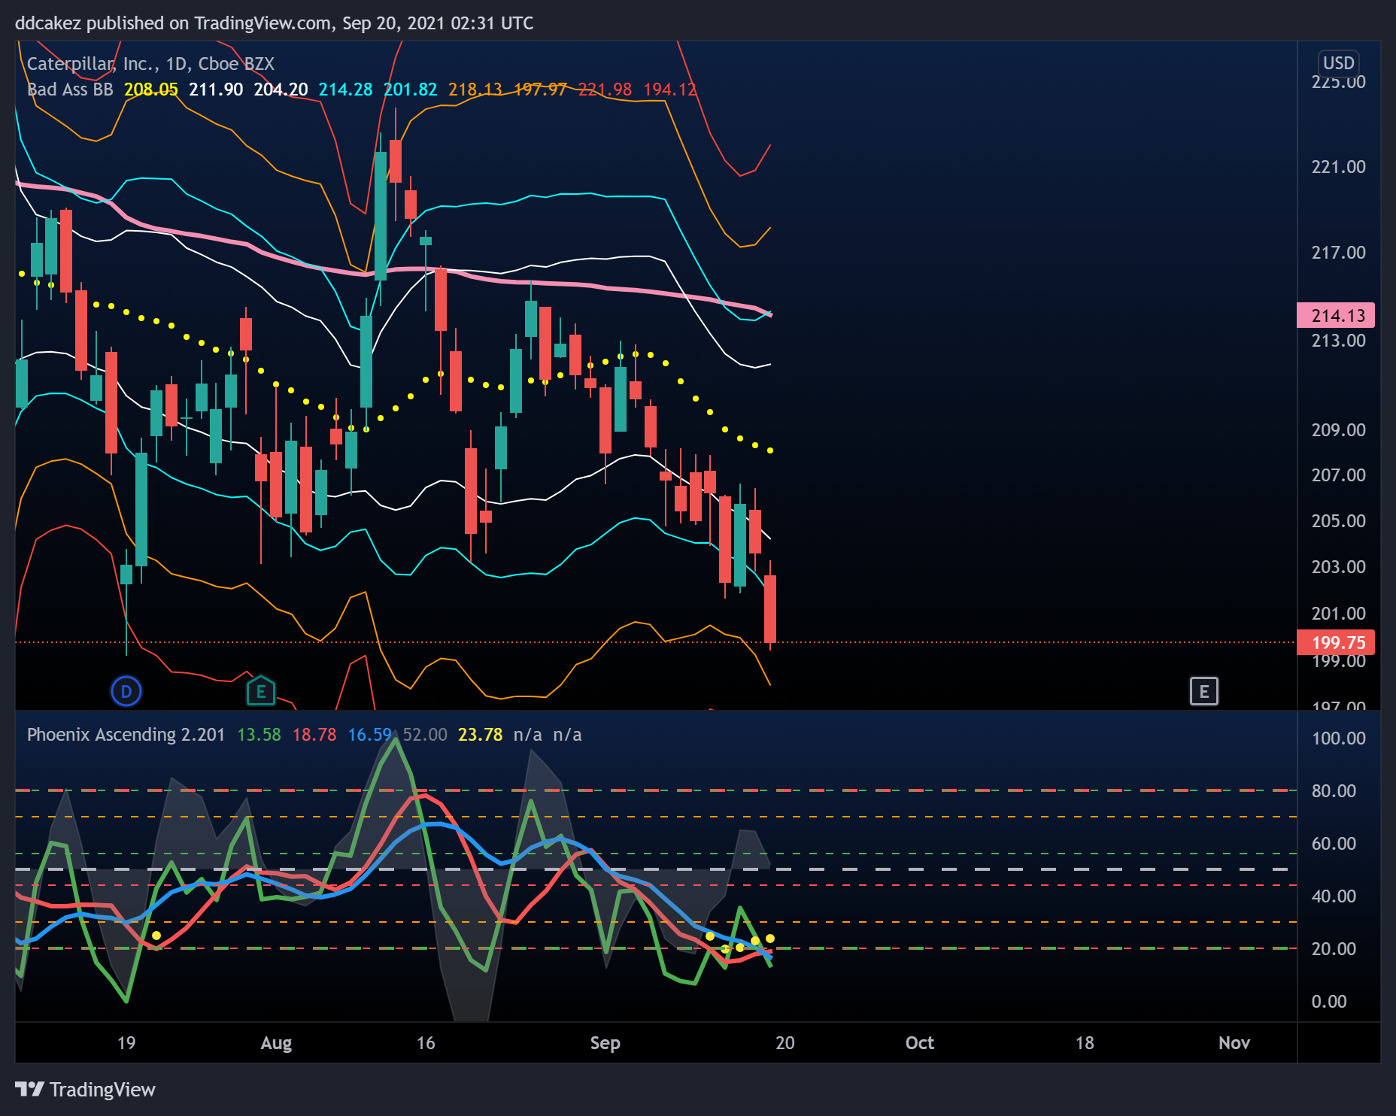Click the red 199.75 current price tag
This screenshot has height=1116, width=1396.
(x=1337, y=642)
